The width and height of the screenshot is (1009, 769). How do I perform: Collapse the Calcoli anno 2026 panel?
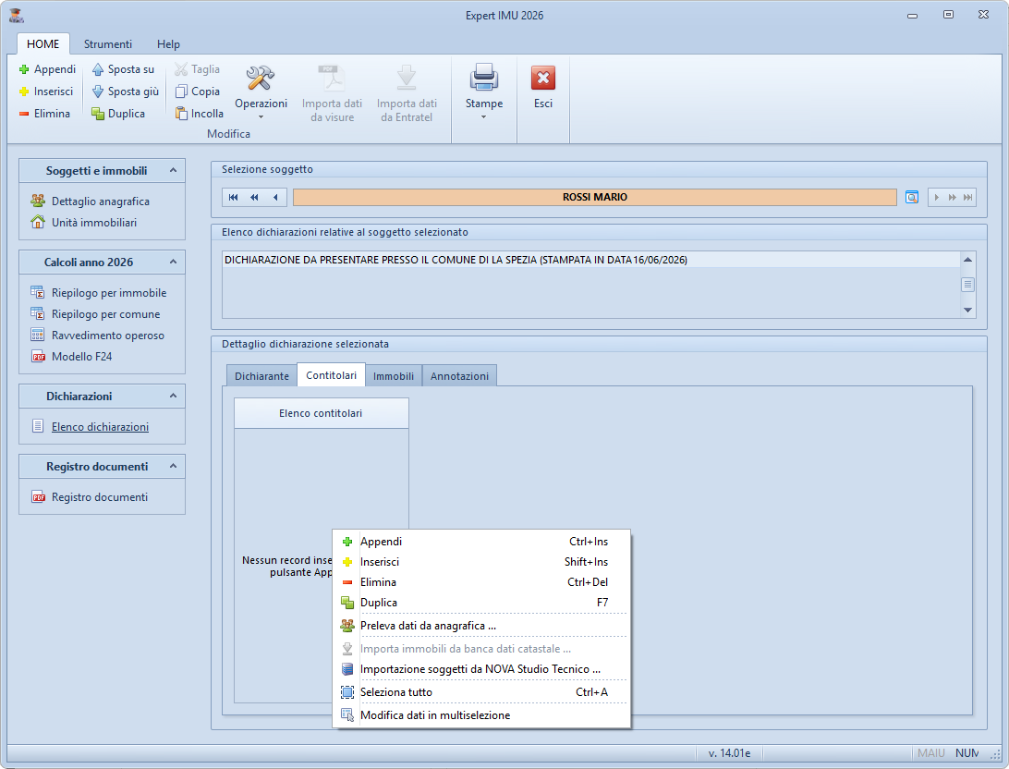[x=171, y=262]
